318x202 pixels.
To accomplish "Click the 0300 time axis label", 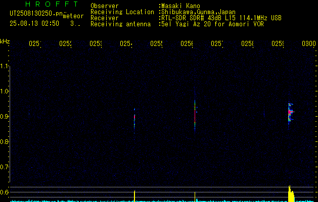I will point(309,43).
